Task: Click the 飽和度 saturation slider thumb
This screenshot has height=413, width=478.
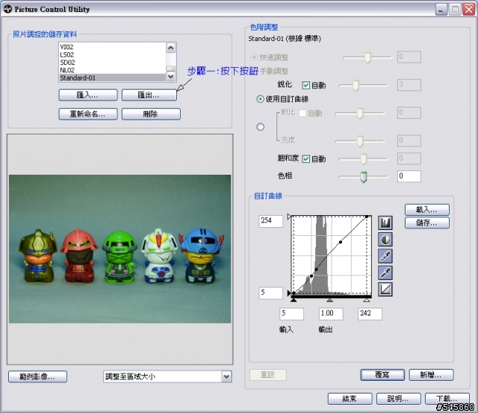Action: pyautogui.click(x=364, y=159)
